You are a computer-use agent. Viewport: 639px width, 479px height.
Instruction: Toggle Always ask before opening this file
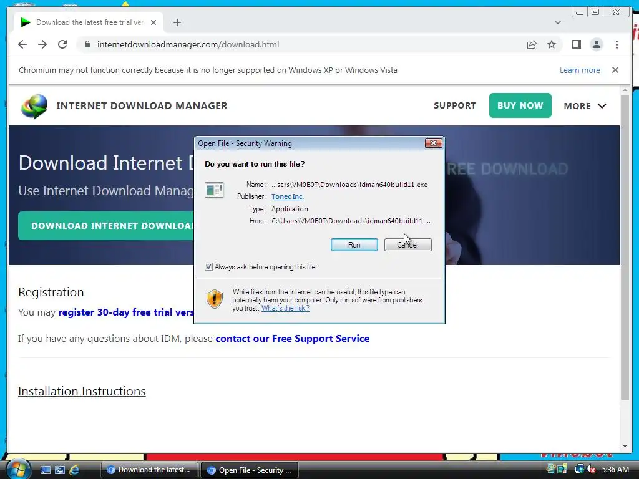(x=208, y=267)
